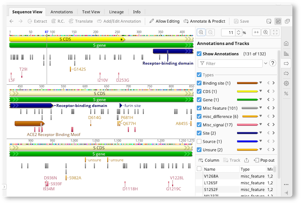Click the zoom in magnifier icon
This screenshot has height=203, width=301.
tap(201, 32)
